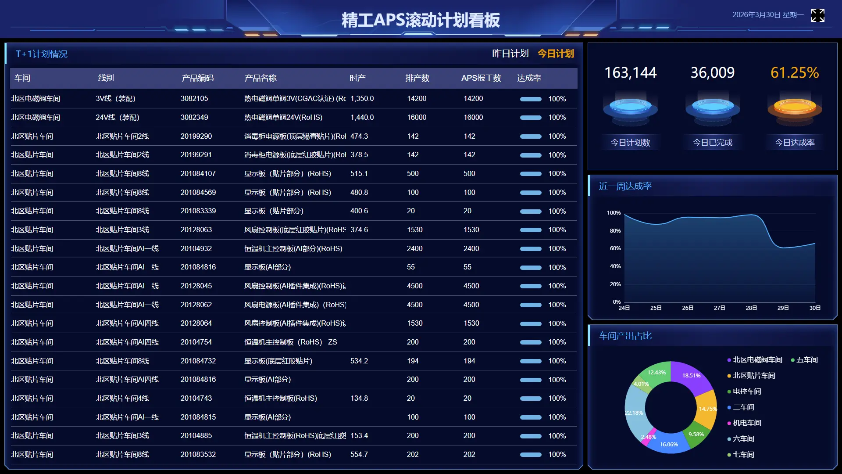Click the fullscreen expand icon
Screen dimensions: 842x474
point(817,15)
